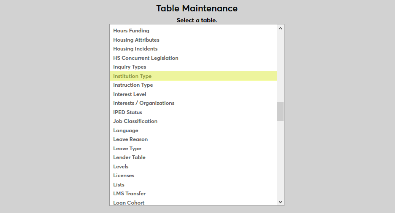The height and width of the screenshot is (213, 395).
Task: Open HS Concurrent Legislation table
Action: click(146, 58)
